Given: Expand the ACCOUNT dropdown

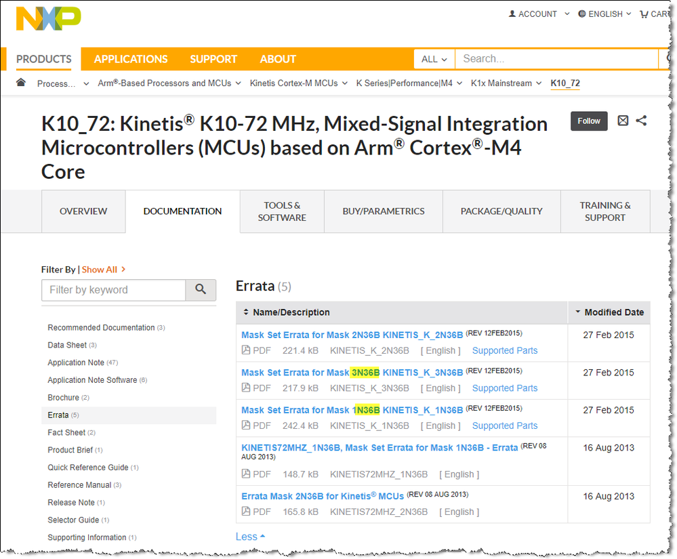Looking at the screenshot, I should pyautogui.click(x=567, y=14).
